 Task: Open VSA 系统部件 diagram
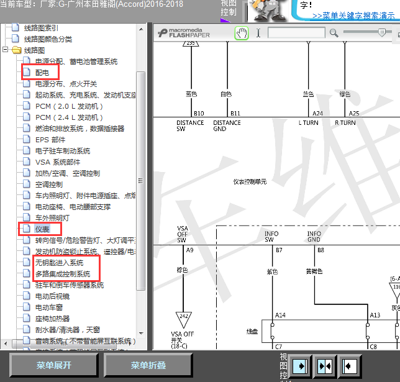[58, 162]
